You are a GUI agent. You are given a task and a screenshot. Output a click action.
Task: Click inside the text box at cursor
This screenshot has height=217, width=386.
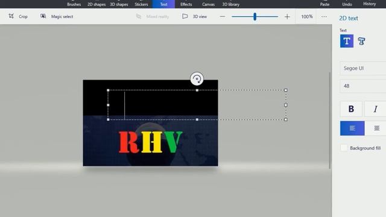(x=125, y=105)
